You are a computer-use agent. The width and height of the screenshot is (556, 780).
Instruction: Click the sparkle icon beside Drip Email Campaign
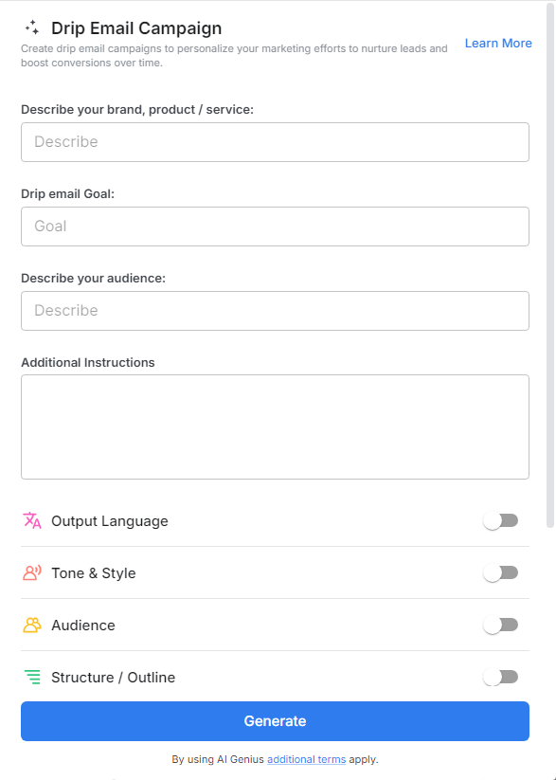(x=31, y=27)
